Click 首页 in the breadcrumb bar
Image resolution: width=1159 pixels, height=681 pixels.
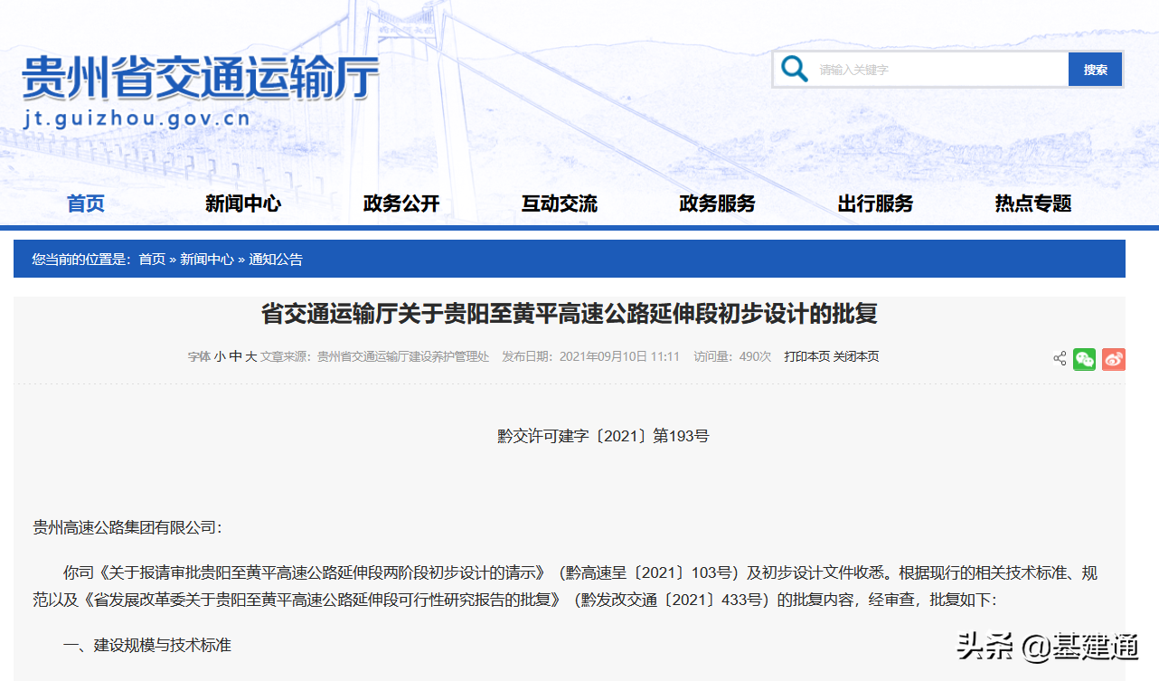pos(152,260)
